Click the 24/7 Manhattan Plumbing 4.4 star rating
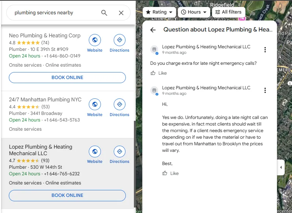The width and height of the screenshot is (292, 213). click(x=29, y=107)
